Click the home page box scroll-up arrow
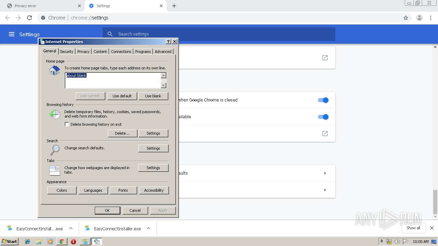Viewport: 438px width, 246px height. coord(164,76)
